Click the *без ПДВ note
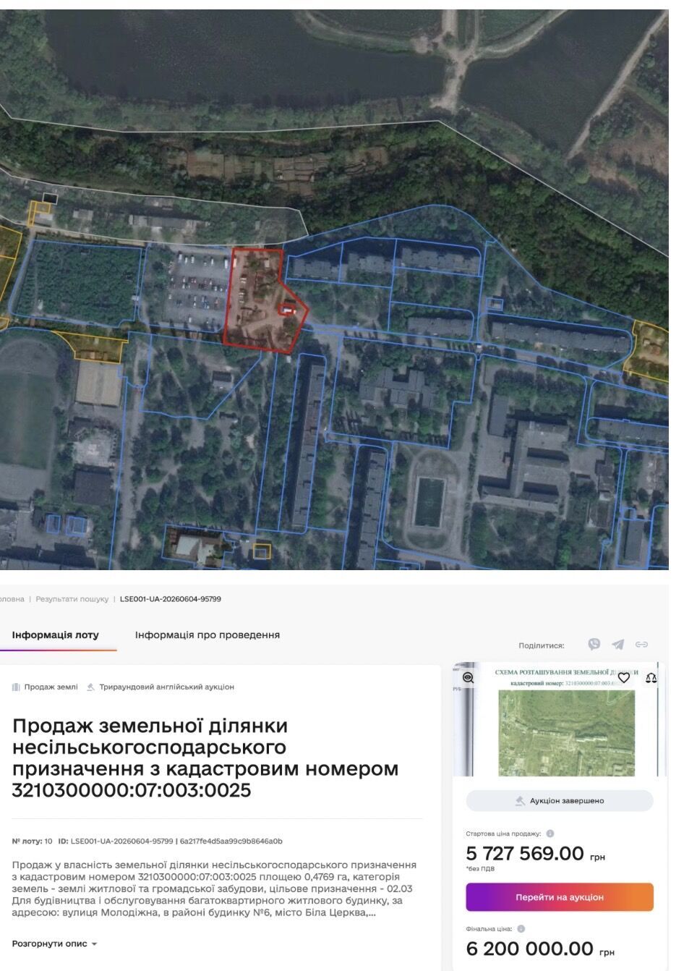 click(480, 869)
